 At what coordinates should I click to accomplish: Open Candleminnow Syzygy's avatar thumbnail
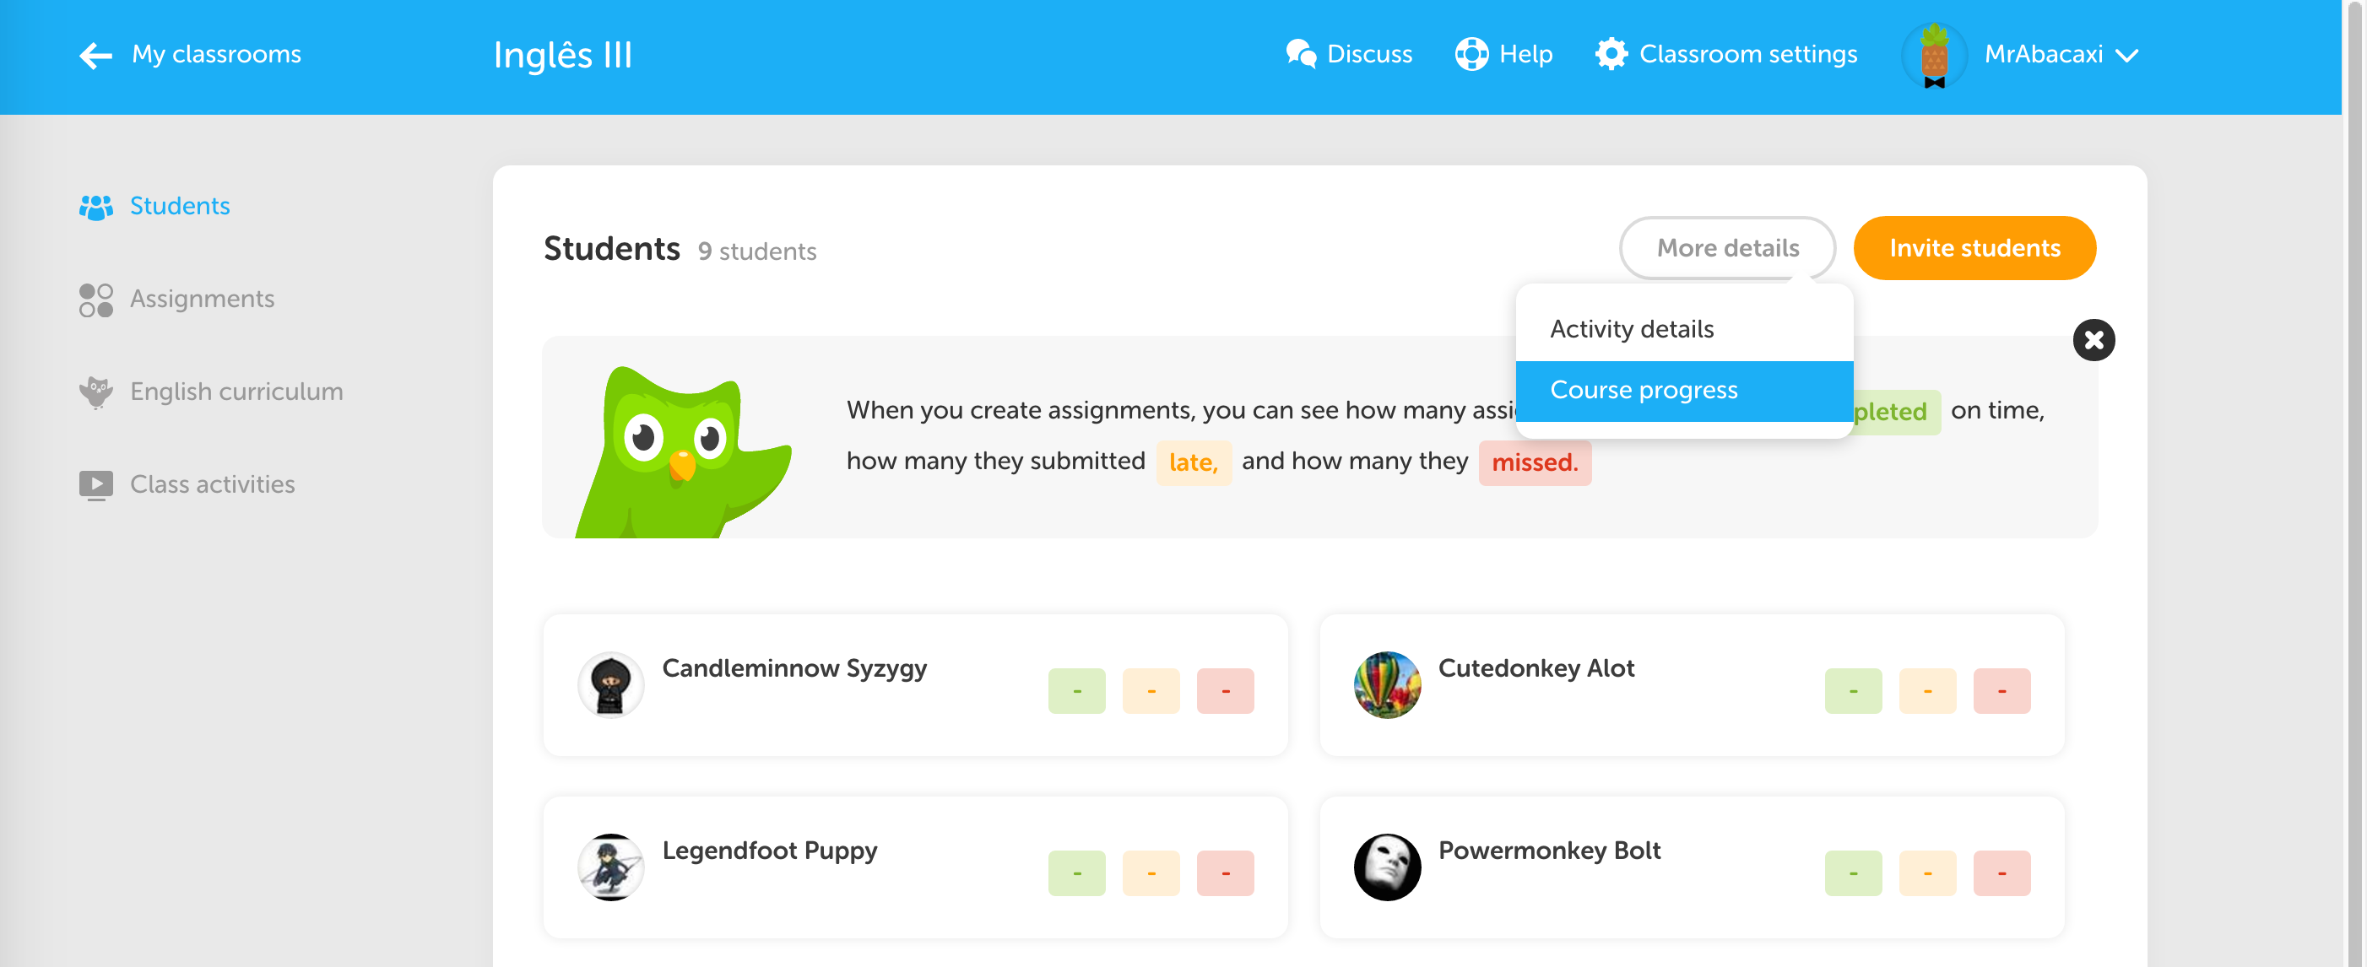610,684
